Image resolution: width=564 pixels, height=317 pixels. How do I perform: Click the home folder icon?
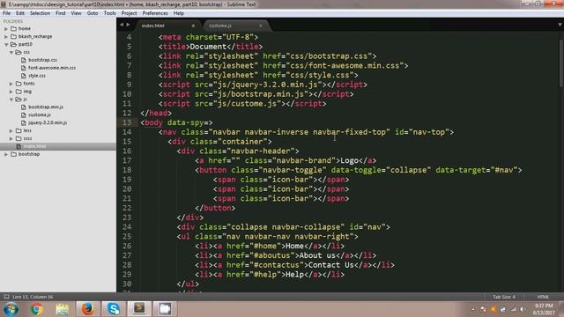(14, 28)
